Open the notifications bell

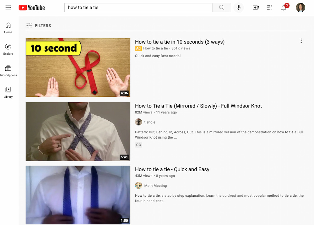point(284,8)
